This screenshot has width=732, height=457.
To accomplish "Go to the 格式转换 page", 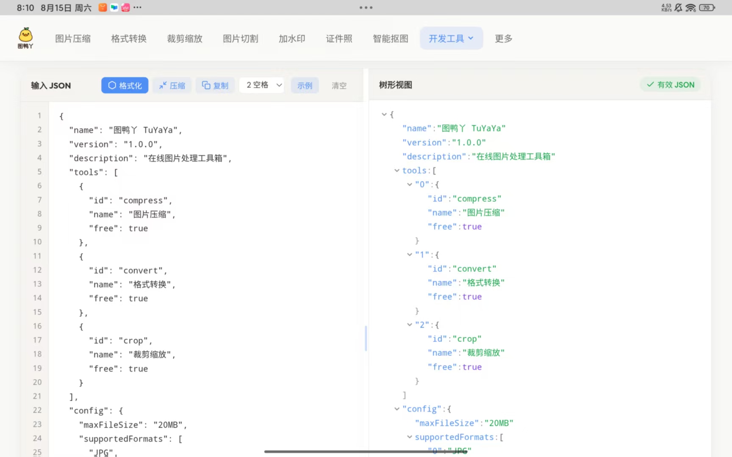I will tap(129, 39).
